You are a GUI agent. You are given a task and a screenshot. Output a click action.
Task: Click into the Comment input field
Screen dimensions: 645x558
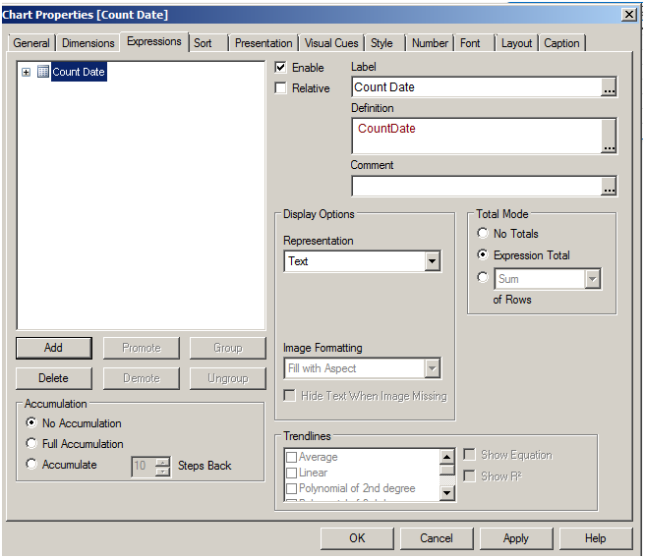coord(477,186)
